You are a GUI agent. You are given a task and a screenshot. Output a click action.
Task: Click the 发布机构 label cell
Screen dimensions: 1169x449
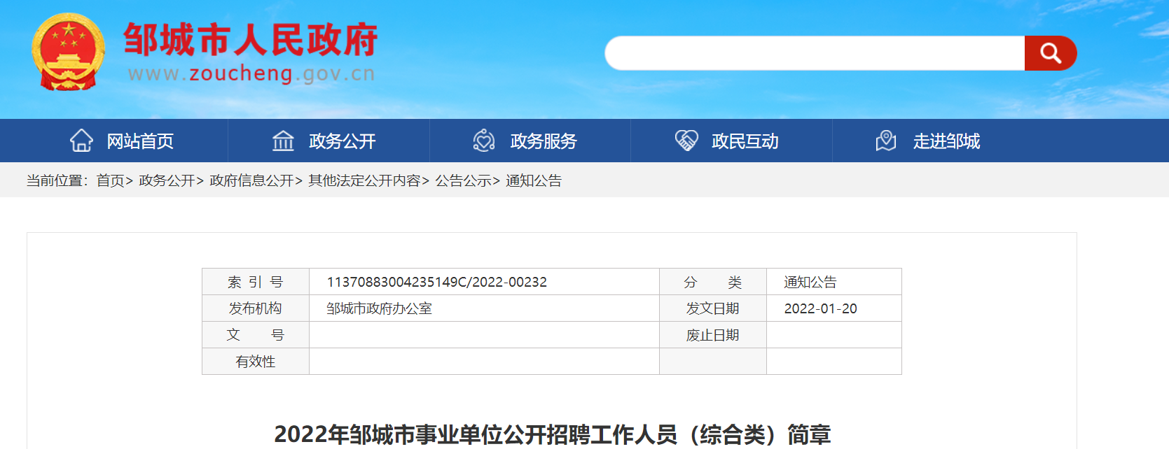(x=256, y=308)
